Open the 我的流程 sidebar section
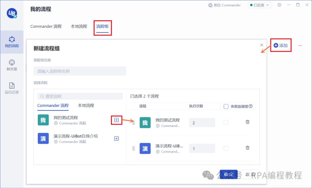 tap(12, 42)
